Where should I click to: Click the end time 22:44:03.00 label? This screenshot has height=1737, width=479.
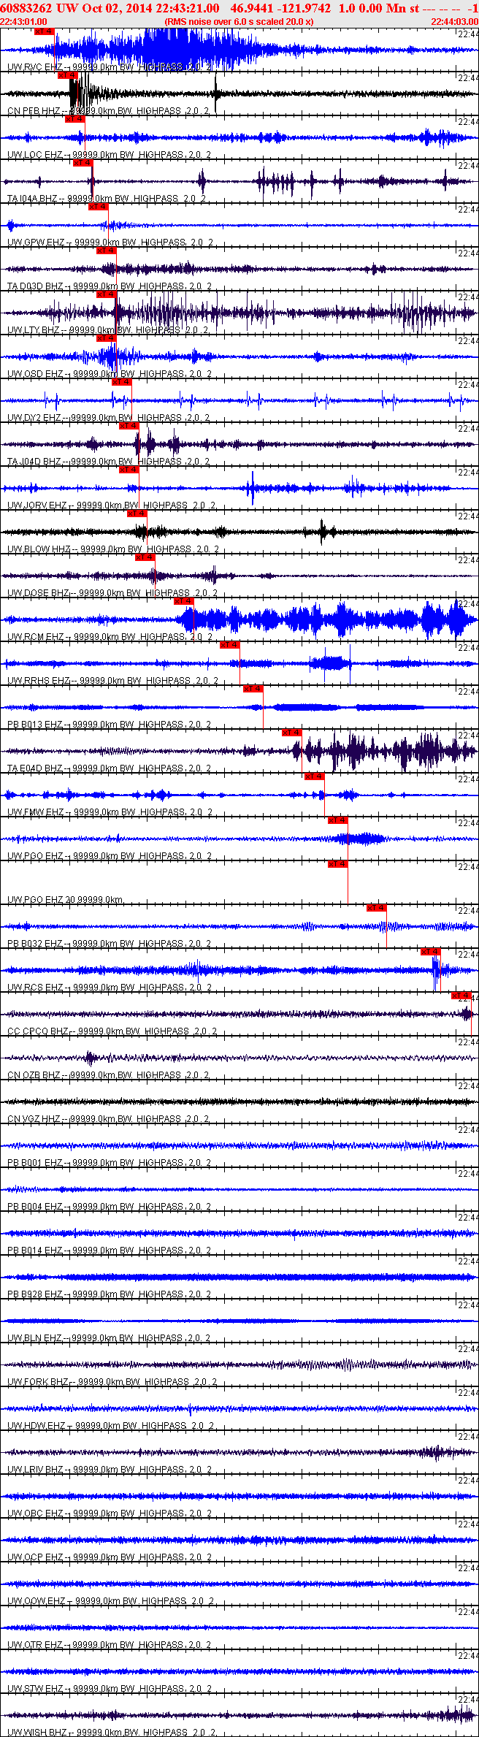(454, 22)
